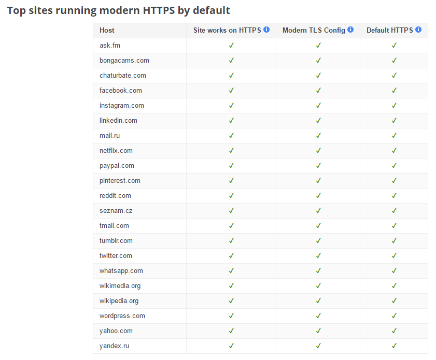Click the Default HTTPS column header
This screenshot has width=436, height=360.
(x=390, y=31)
